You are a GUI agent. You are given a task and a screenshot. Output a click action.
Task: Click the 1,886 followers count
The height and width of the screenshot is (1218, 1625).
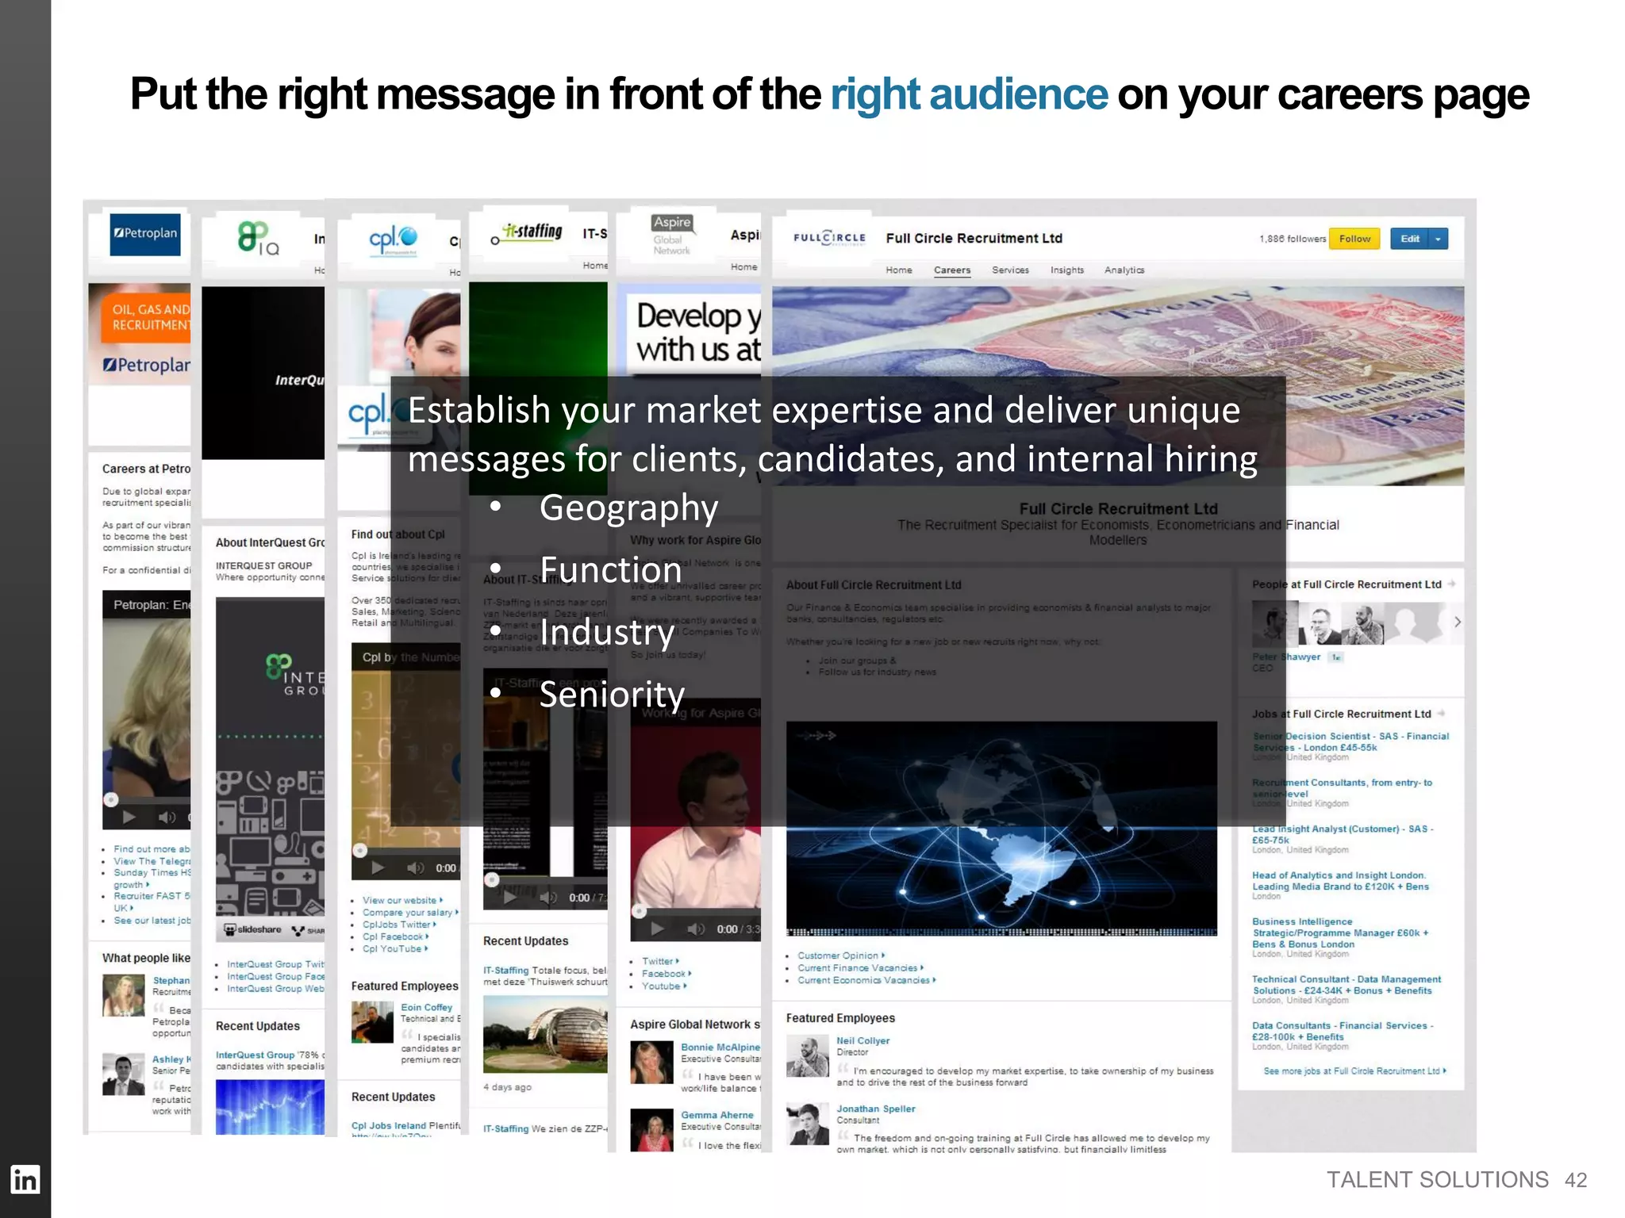(x=1293, y=239)
